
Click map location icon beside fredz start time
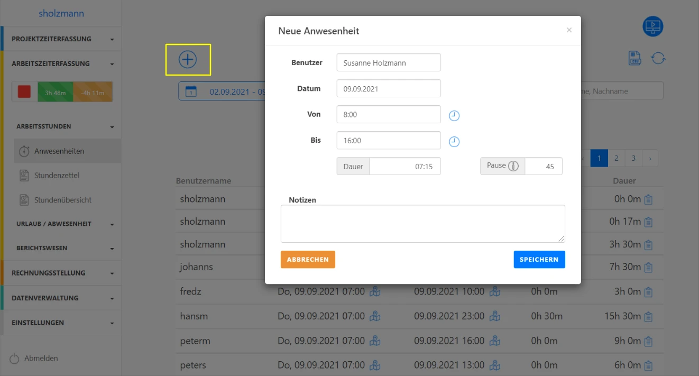(375, 291)
